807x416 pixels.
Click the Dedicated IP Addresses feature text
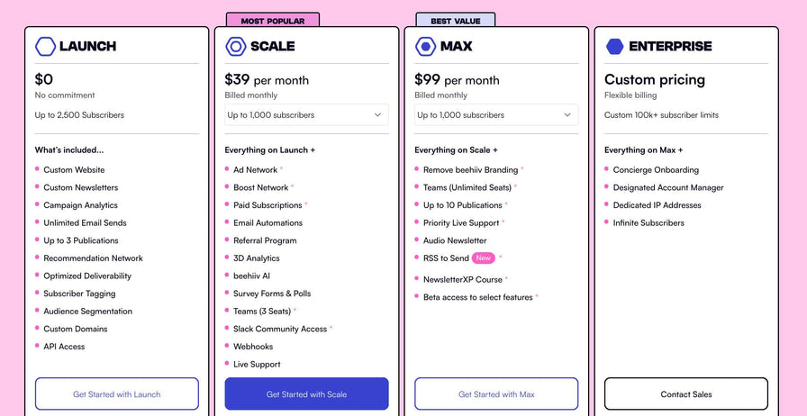[657, 205]
